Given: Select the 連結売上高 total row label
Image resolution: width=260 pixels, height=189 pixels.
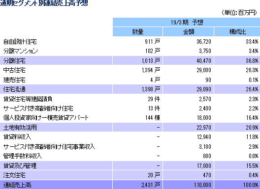Looking at the screenshot, I should point(17,185).
